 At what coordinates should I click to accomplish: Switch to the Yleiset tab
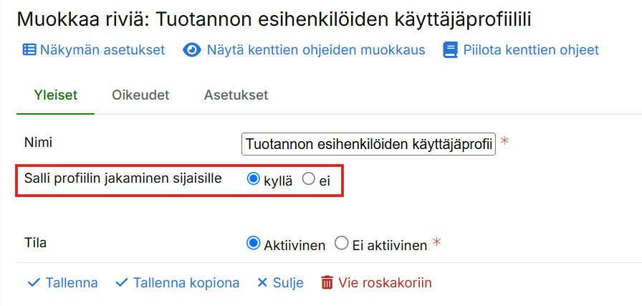pos(56,95)
